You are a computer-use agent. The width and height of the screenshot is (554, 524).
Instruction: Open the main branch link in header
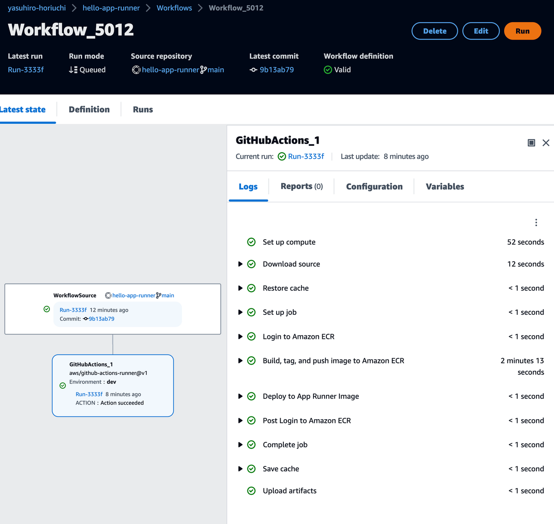click(216, 70)
